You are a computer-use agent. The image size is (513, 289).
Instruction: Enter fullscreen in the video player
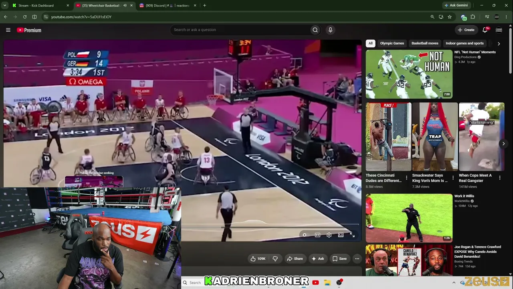point(352,235)
